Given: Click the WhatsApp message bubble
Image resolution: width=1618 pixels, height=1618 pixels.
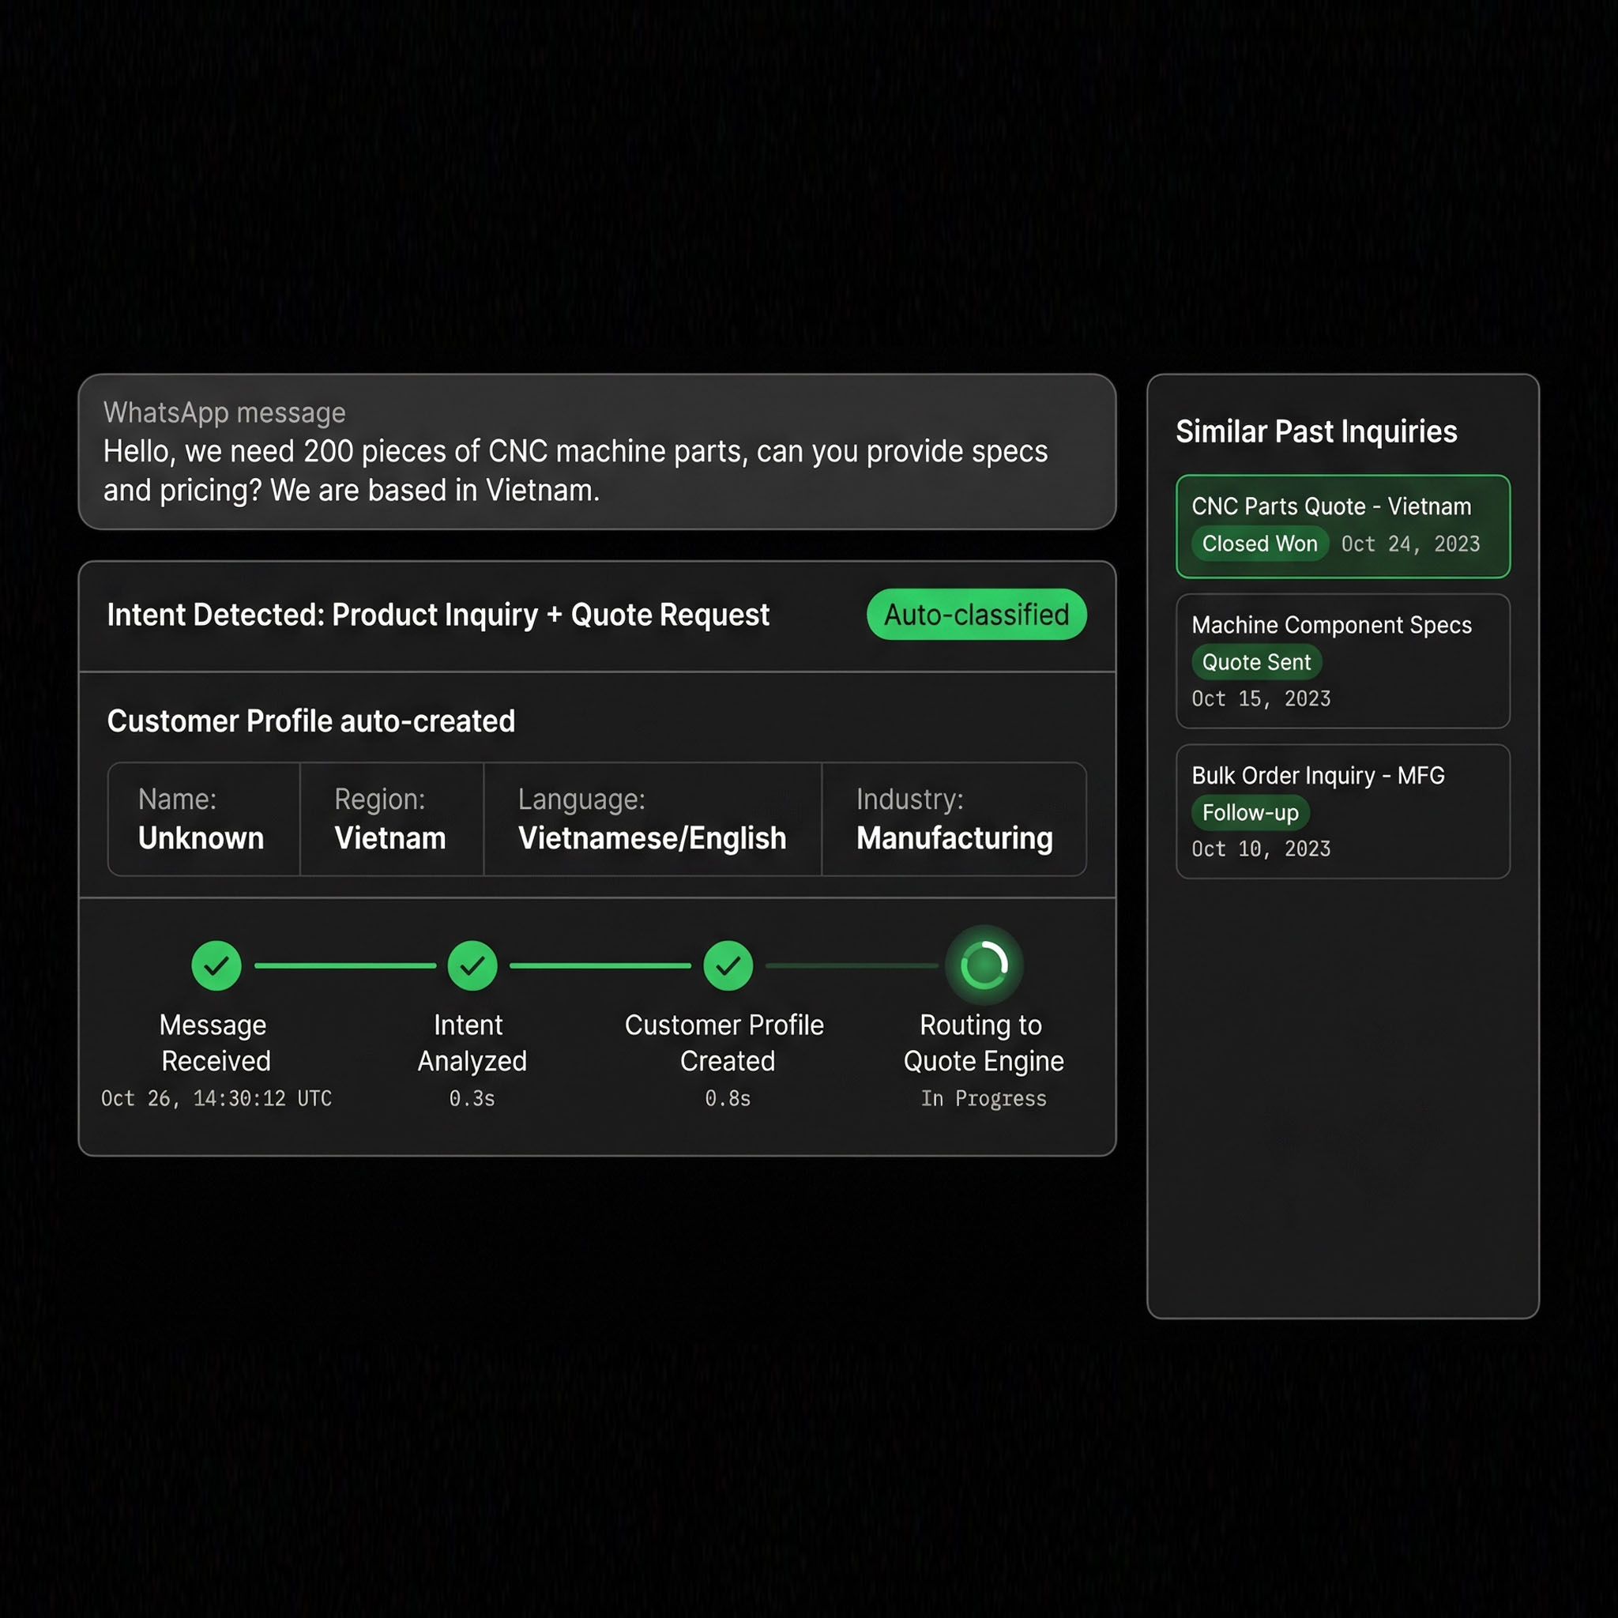Looking at the screenshot, I should pos(596,452).
